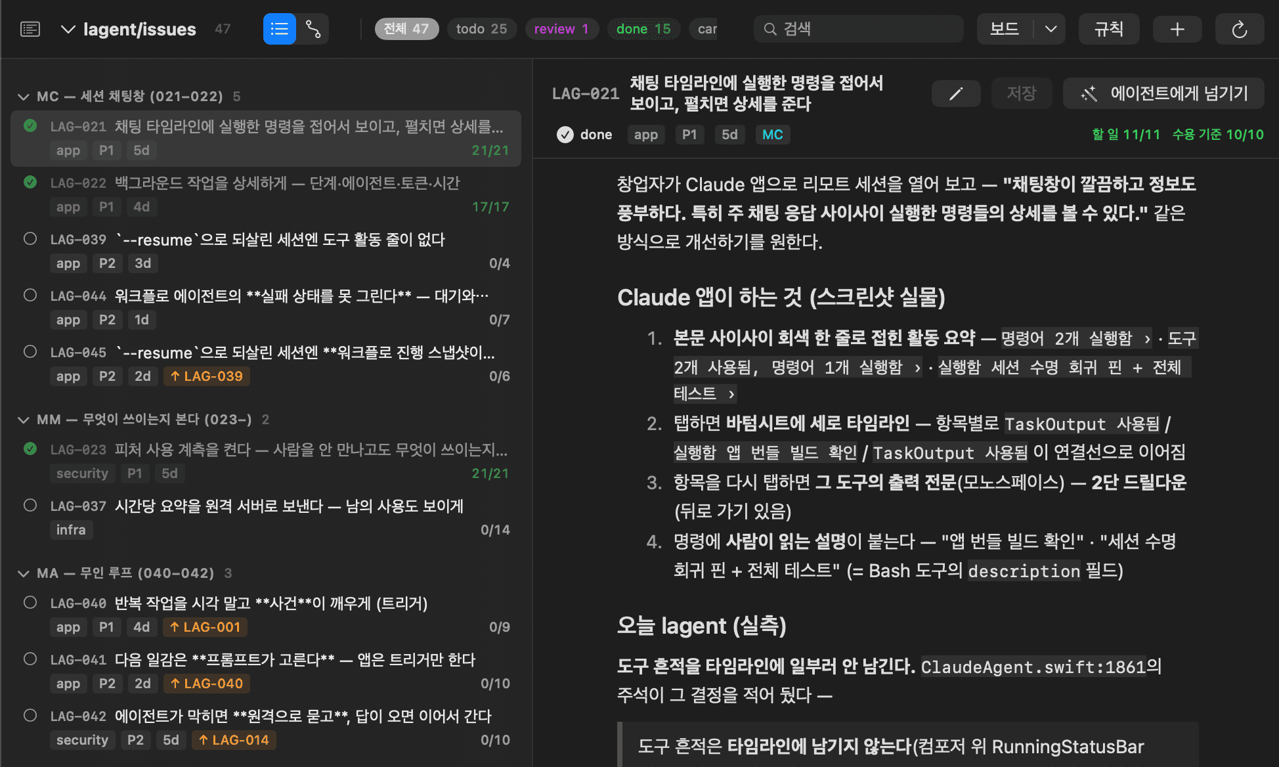The height and width of the screenshot is (767, 1279).
Task: Mark LAG-044 status circle
Action: 30,295
